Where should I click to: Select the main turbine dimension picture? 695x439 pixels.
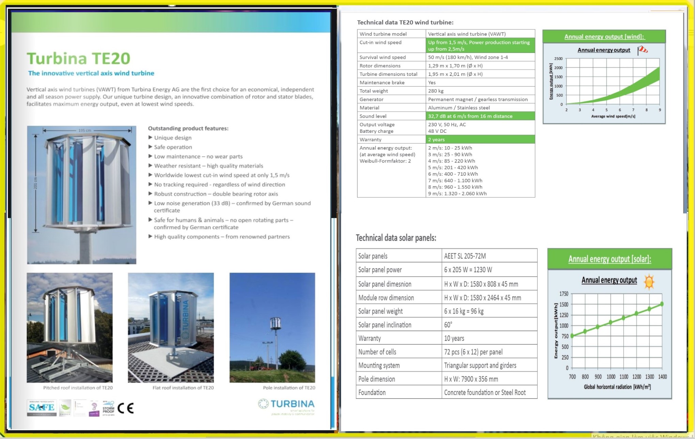pos(82,195)
